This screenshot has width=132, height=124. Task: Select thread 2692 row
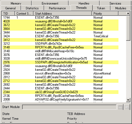tap(60, 85)
